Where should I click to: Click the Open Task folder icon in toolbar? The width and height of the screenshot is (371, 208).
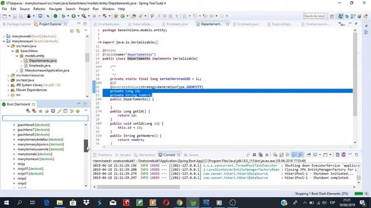pyautogui.click(x=134, y=16)
